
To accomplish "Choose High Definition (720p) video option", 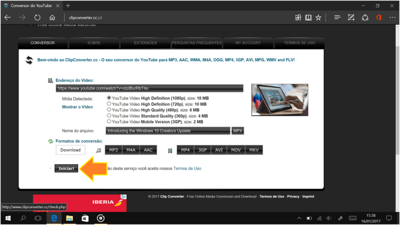I will point(109,104).
